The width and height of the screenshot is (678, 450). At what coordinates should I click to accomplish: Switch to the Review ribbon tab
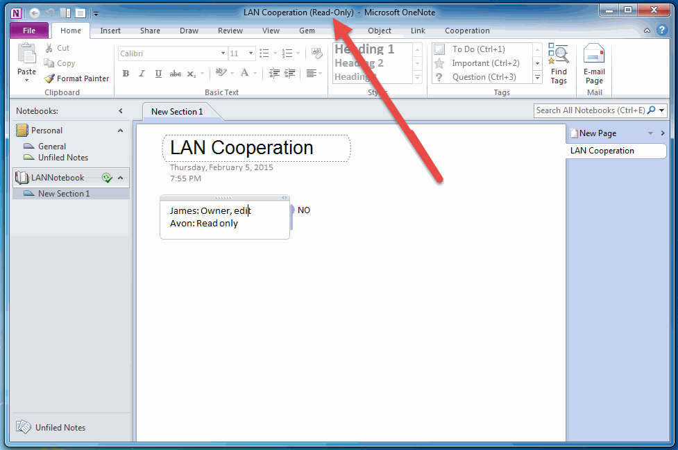tap(230, 31)
